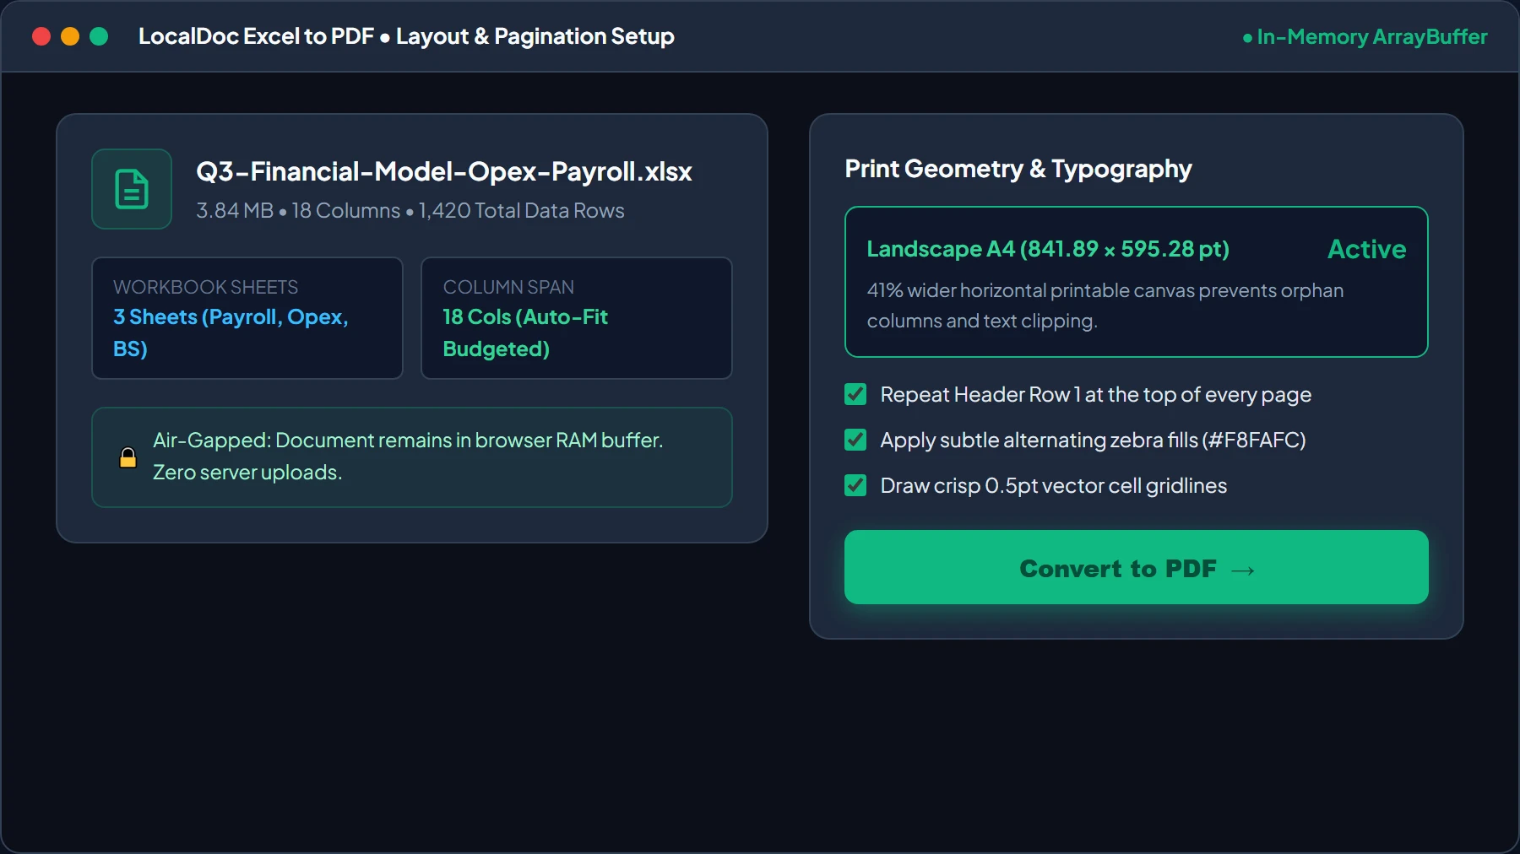This screenshot has width=1520, height=854.
Task: Select the Landscape A4 layout card
Action: 1137,282
